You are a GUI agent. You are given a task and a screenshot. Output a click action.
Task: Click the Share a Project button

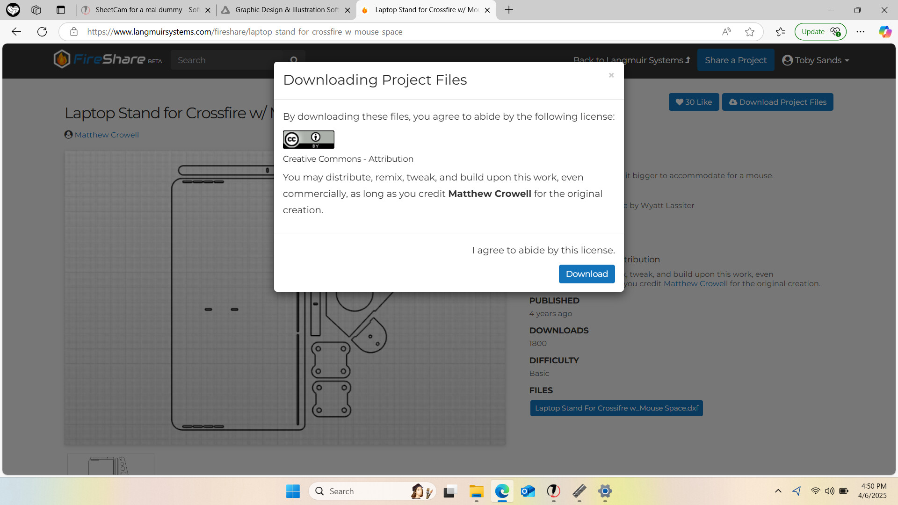coord(736,60)
